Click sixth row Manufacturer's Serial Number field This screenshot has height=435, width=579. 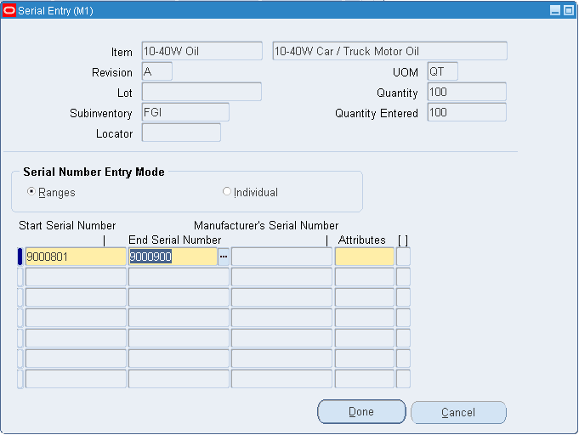pos(281,359)
